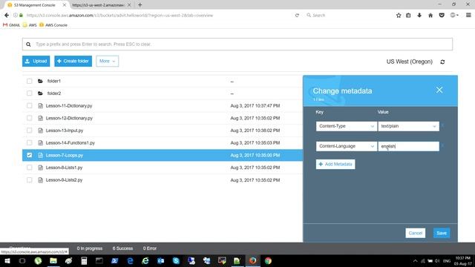Remove the Content-Language metadata row
The width and height of the screenshot is (475, 267).
(442, 146)
